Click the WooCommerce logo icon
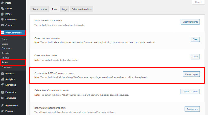208x115 pixels. pyautogui.click(x=3, y=33)
